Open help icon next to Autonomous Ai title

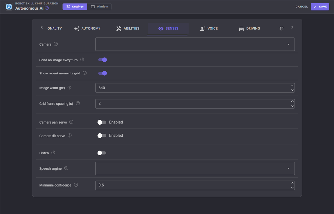pos(47,8)
